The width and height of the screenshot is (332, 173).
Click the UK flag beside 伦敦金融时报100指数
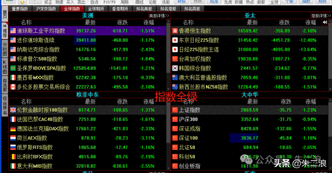13,110
